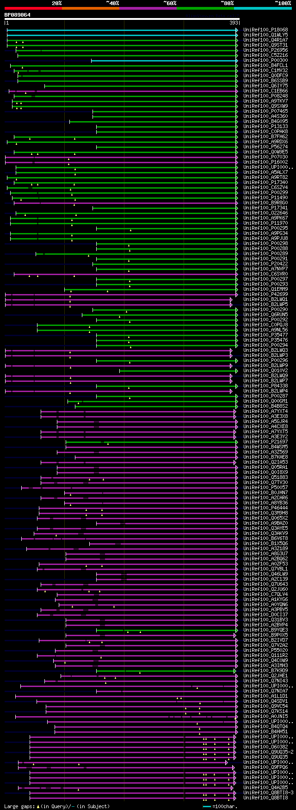Open hit UniRef100_Q4A2B5

(265, 787)
